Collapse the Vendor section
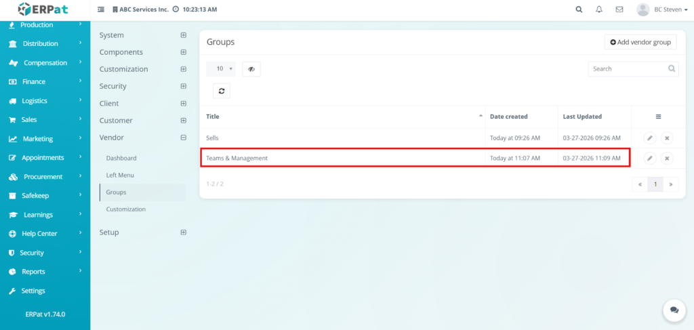This screenshot has height=330, width=694. (x=183, y=138)
